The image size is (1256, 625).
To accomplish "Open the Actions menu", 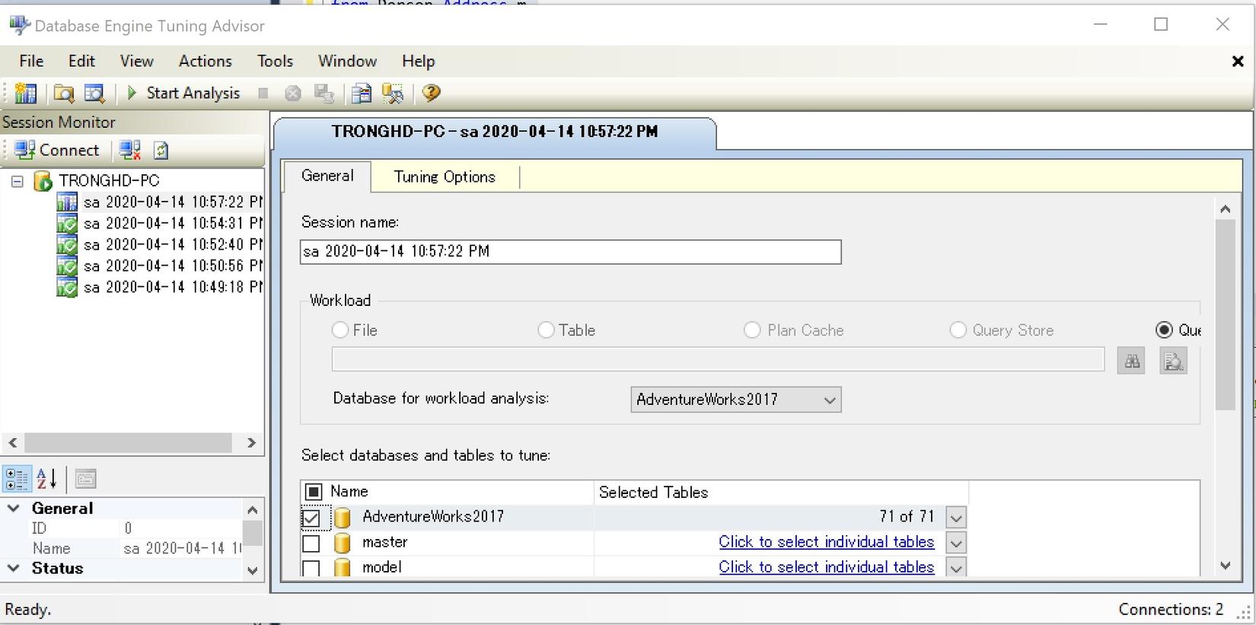I will tap(205, 61).
